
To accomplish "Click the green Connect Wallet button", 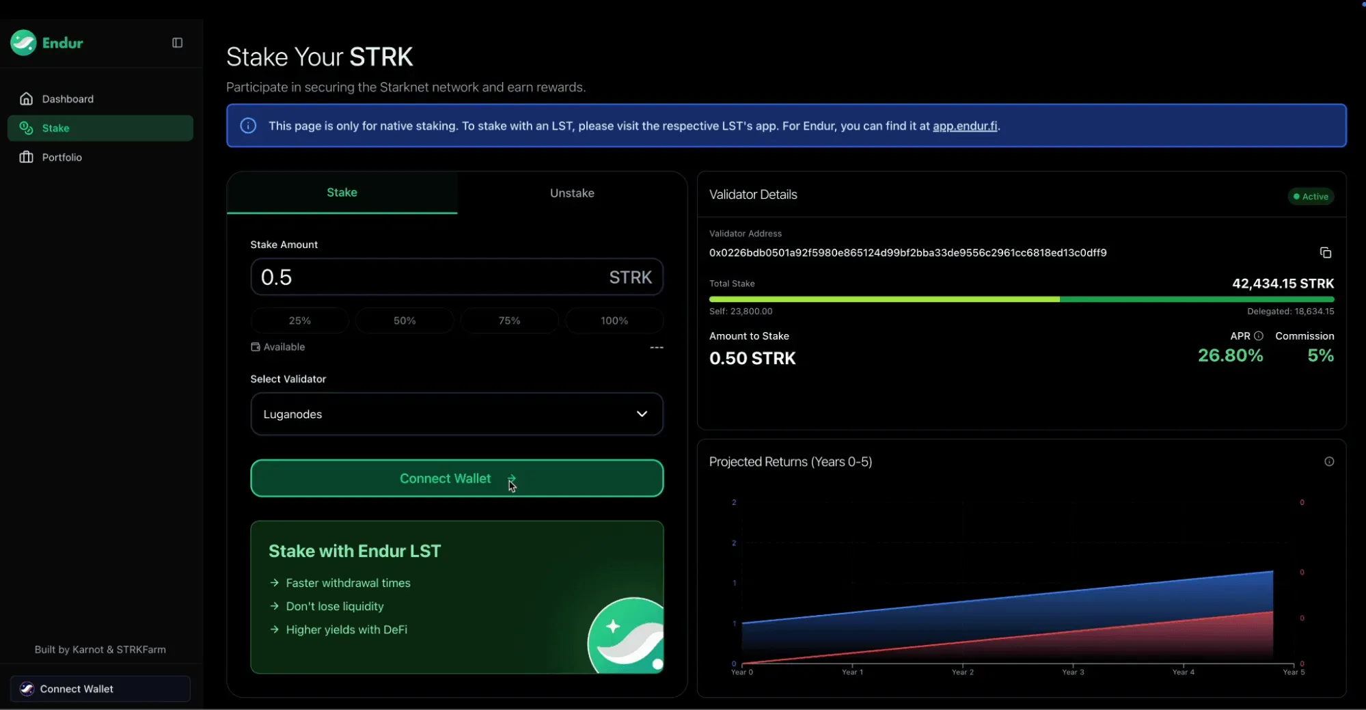I will [x=457, y=478].
